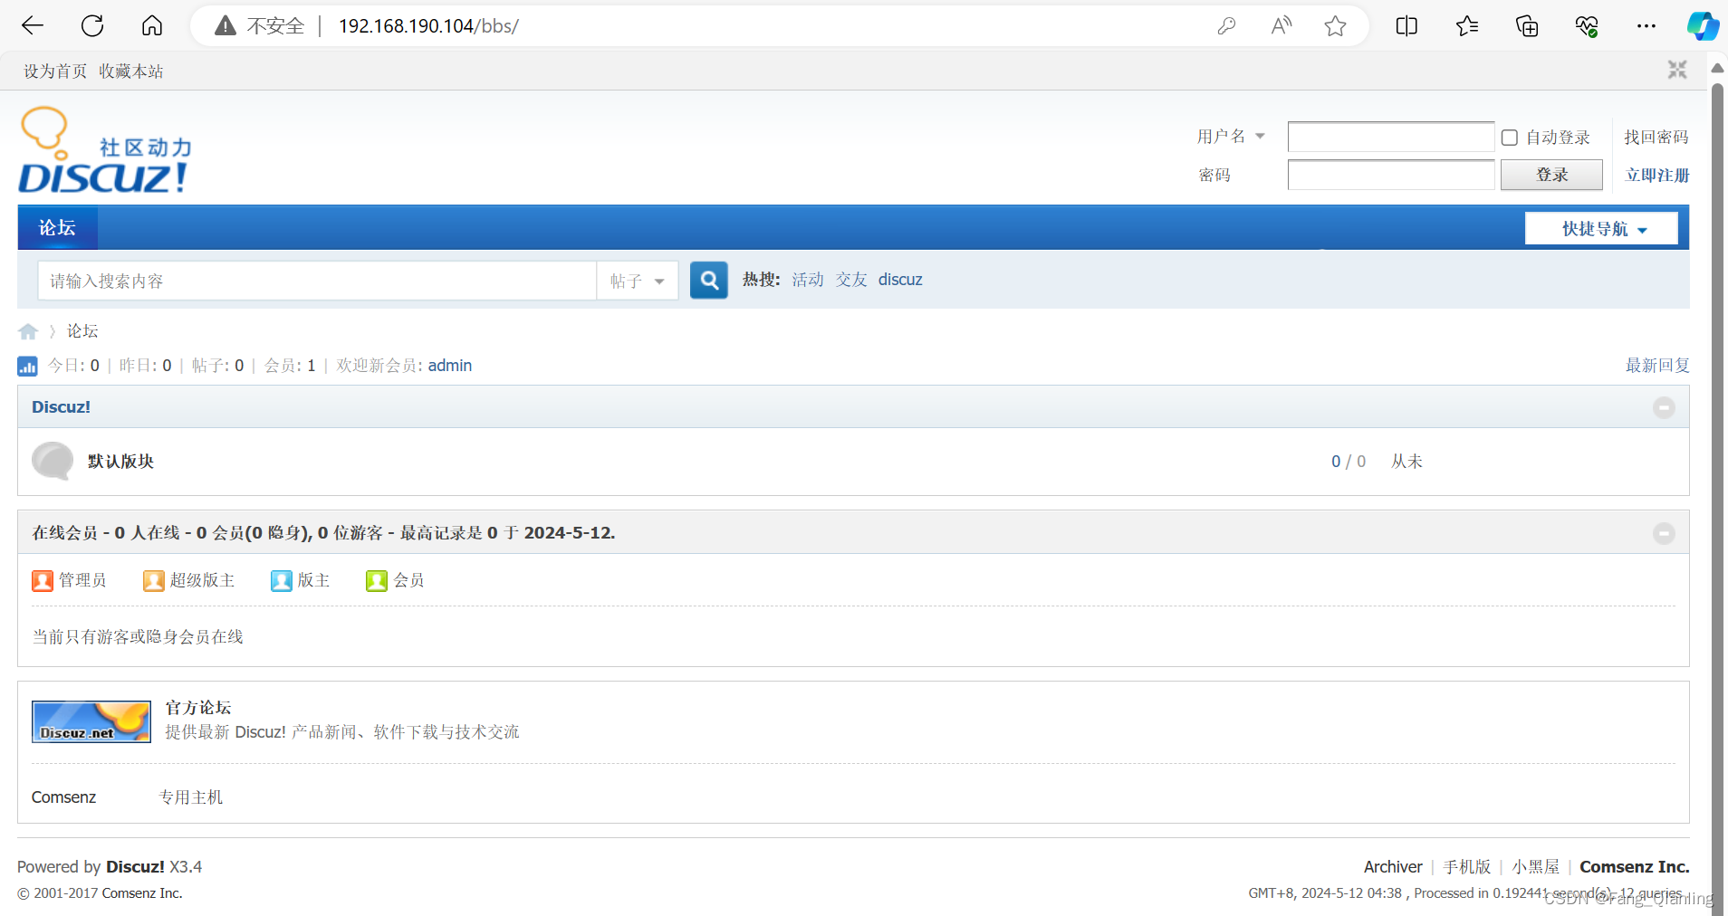Open the Comsenz friend link

(63, 797)
